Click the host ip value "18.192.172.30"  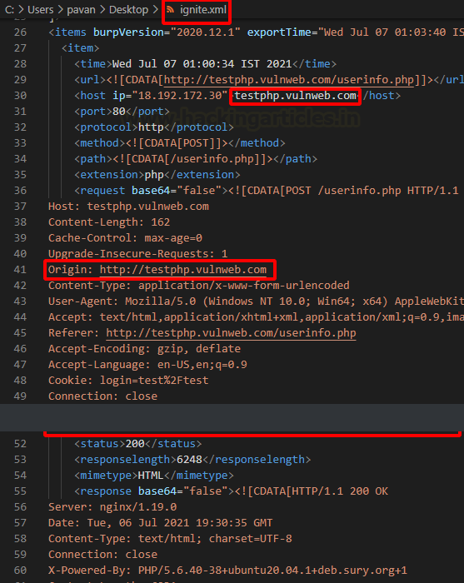tap(180, 96)
